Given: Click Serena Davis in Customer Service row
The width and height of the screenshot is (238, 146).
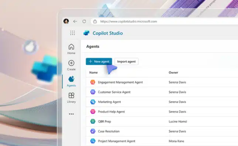Looking at the screenshot, I should [x=177, y=92].
